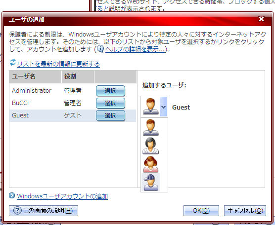275x225 pixels.
Task: Close the ユーザの追加 dialog
Action: point(261,19)
